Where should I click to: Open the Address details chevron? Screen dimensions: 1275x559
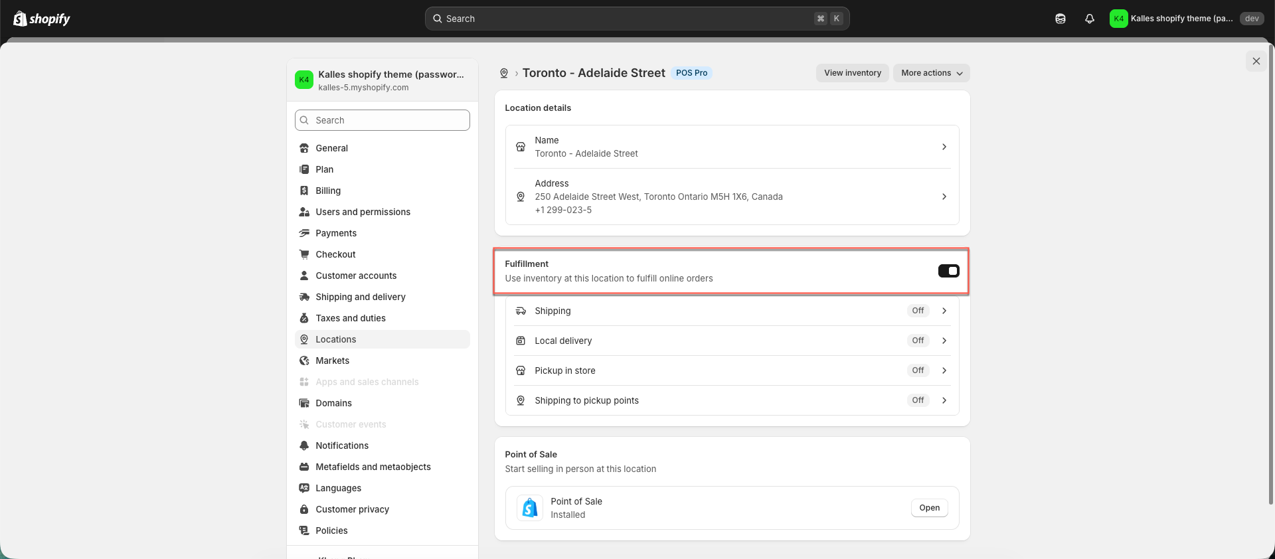(x=944, y=197)
